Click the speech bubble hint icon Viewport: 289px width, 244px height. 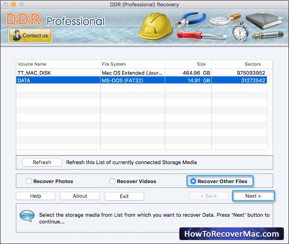pyautogui.click(x=27, y=216)
